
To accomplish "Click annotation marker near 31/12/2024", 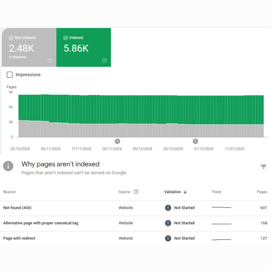I will coord(195,141).
